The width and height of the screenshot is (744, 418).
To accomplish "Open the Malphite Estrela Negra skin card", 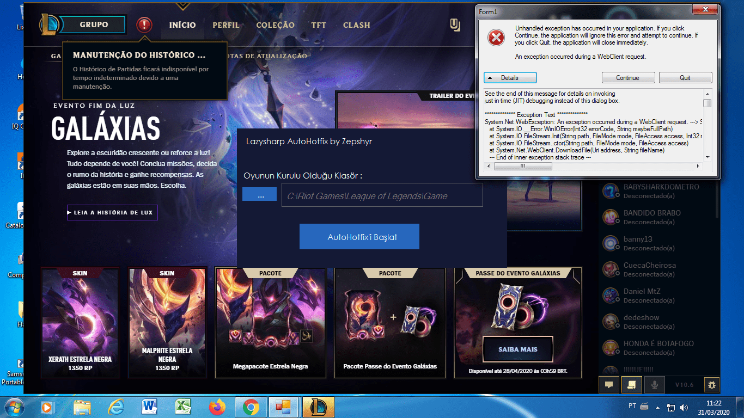I will coord(167,322).
